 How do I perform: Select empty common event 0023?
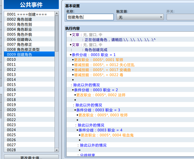pos(29,125)
